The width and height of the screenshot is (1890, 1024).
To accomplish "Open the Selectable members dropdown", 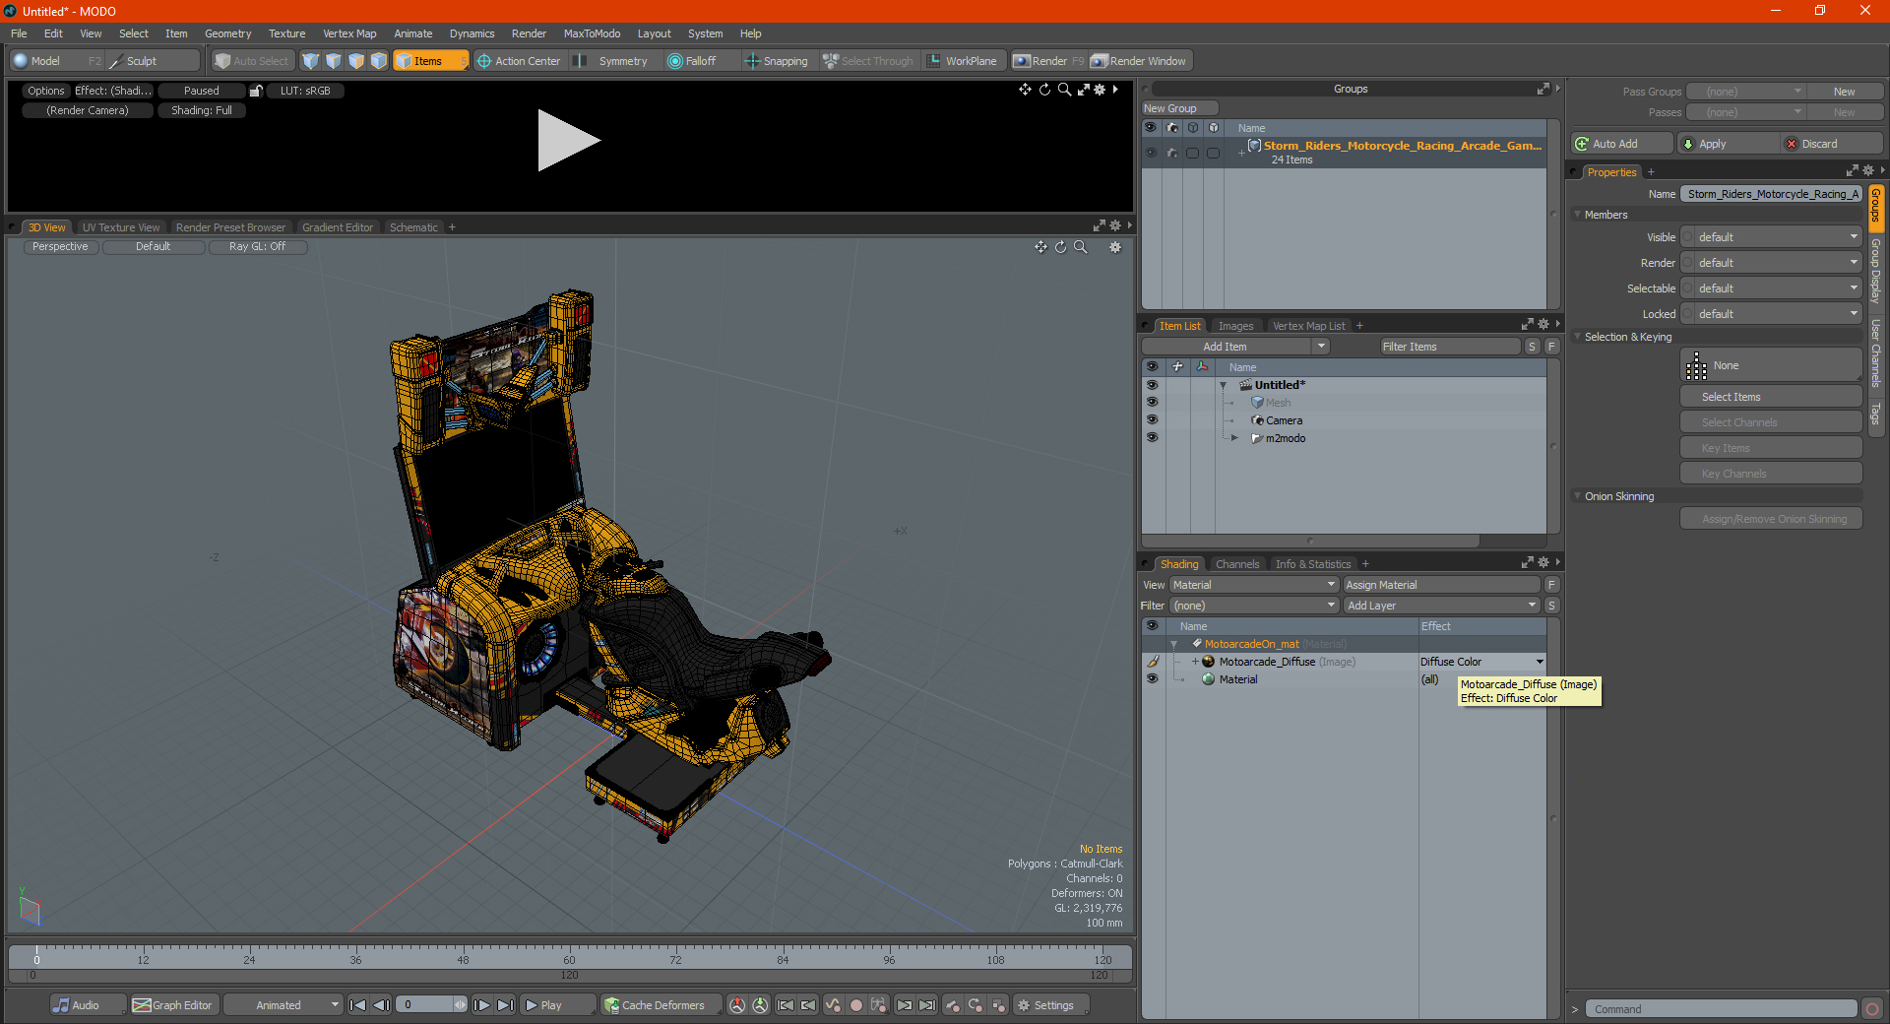I will coord(1771,288).
